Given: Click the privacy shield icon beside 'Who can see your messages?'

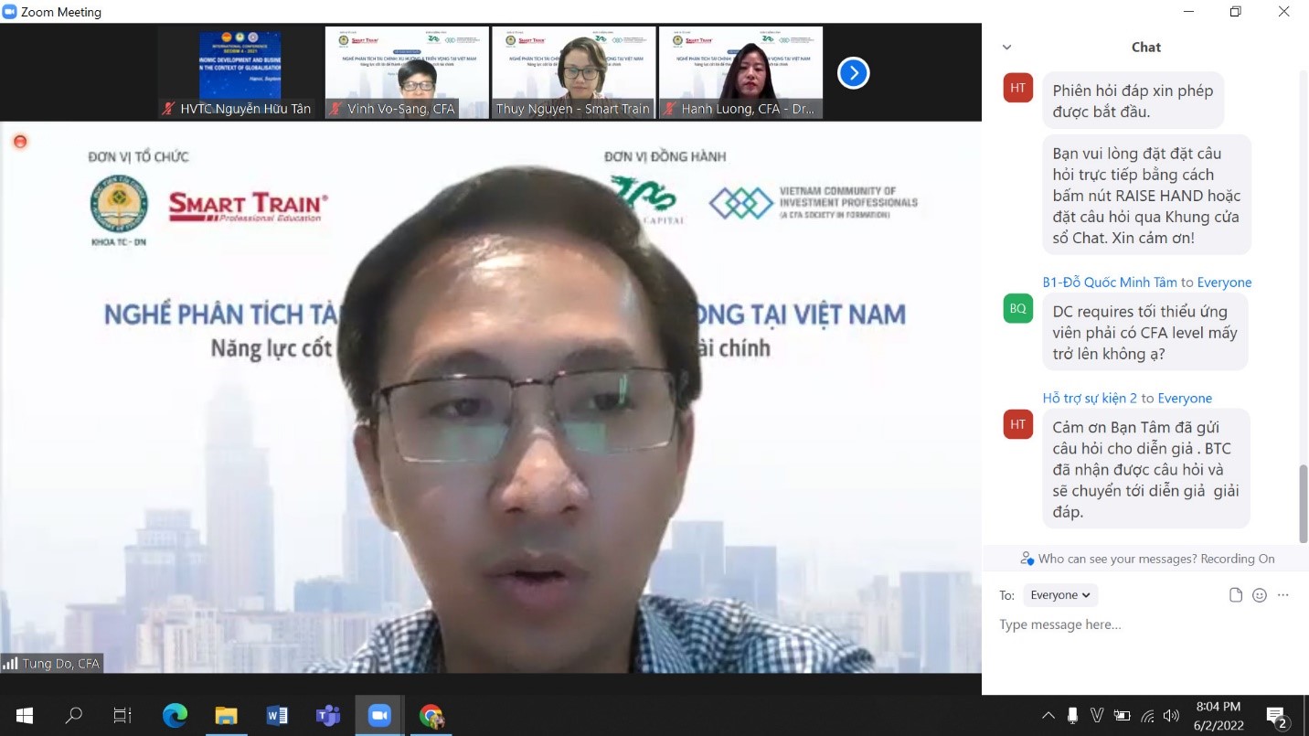Looking at the screenshot, I should coord(1027,559).
